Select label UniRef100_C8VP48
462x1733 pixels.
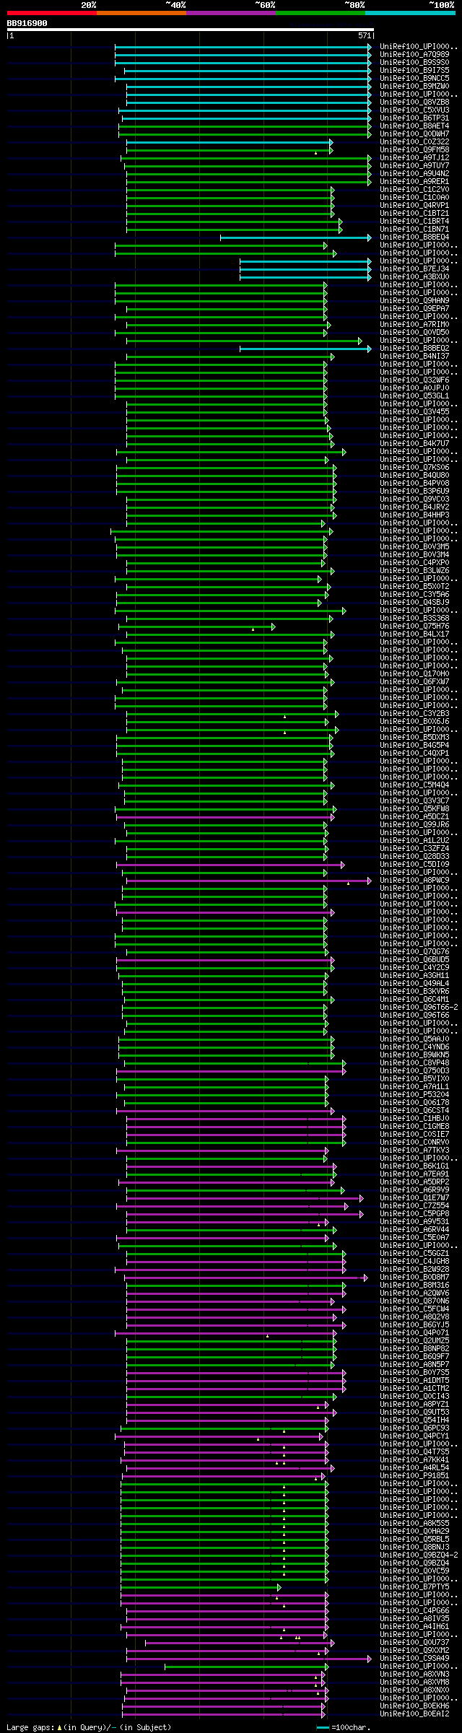point(414,1062)
